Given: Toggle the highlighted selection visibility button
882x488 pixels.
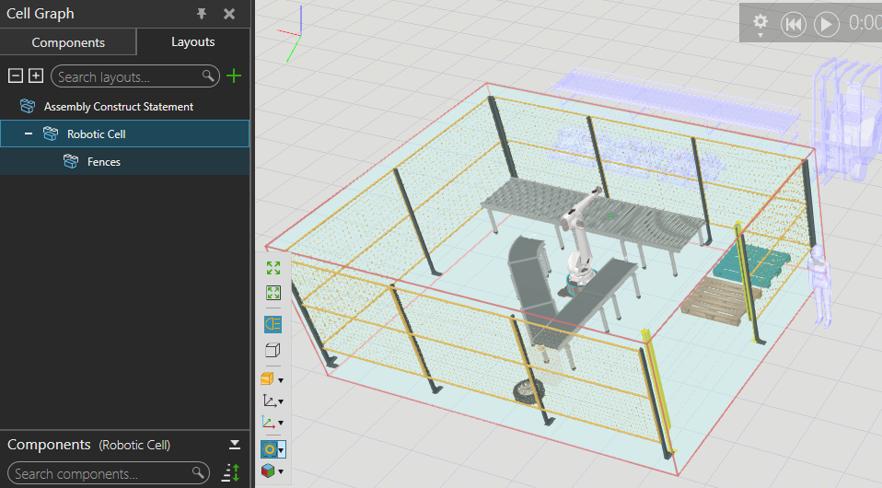Looking at the screenshot, I should point(270,449).
